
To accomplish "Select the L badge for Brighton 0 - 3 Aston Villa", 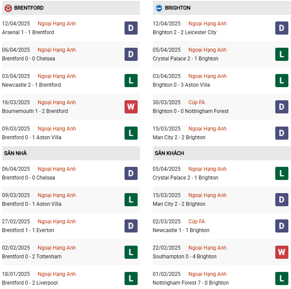I will tap(282, 81).
